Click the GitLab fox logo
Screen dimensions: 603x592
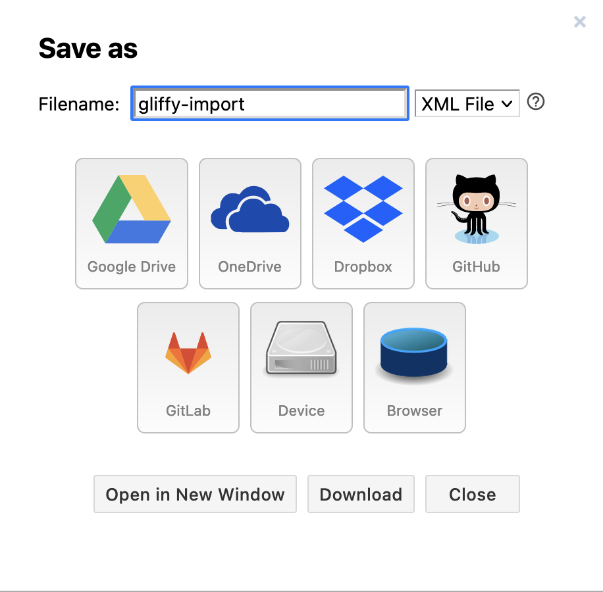188,351
